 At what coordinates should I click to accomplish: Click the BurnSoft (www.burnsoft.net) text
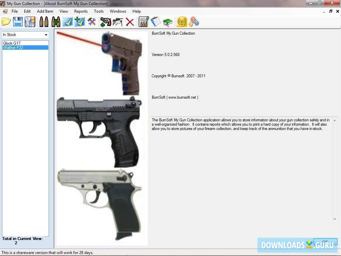[x=175, y=97]
